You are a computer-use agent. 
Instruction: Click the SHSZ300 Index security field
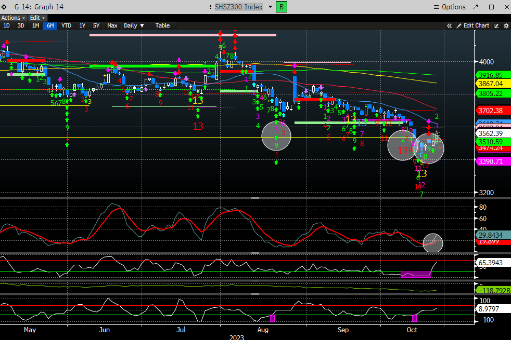(x=239, y=7)
